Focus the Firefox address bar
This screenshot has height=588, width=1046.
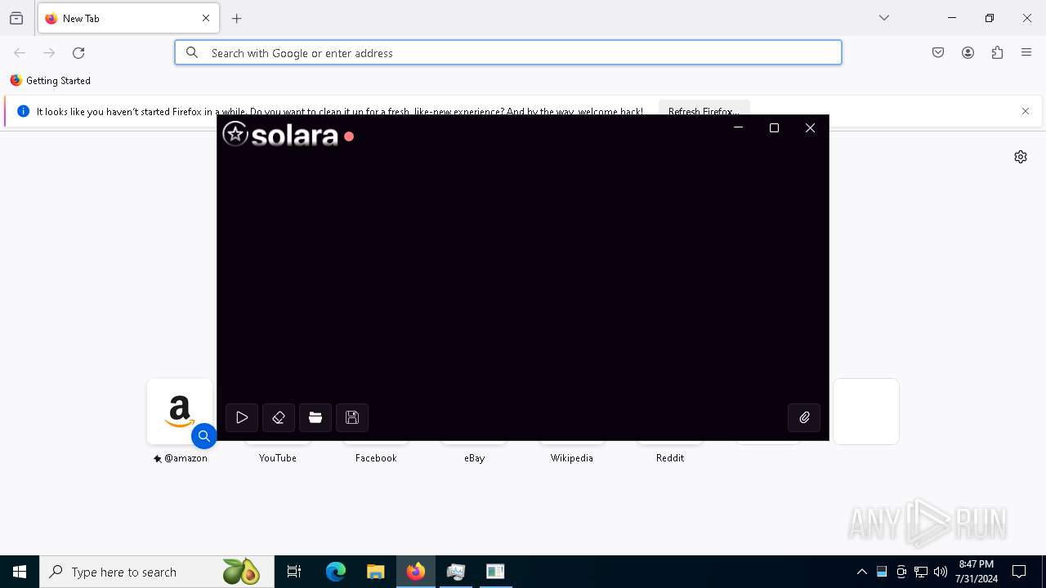coord(508,52)
